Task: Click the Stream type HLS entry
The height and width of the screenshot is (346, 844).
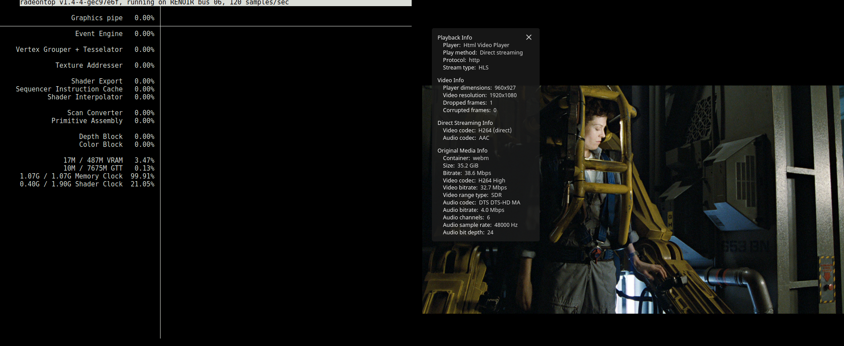Action: [x=465, y=68]
